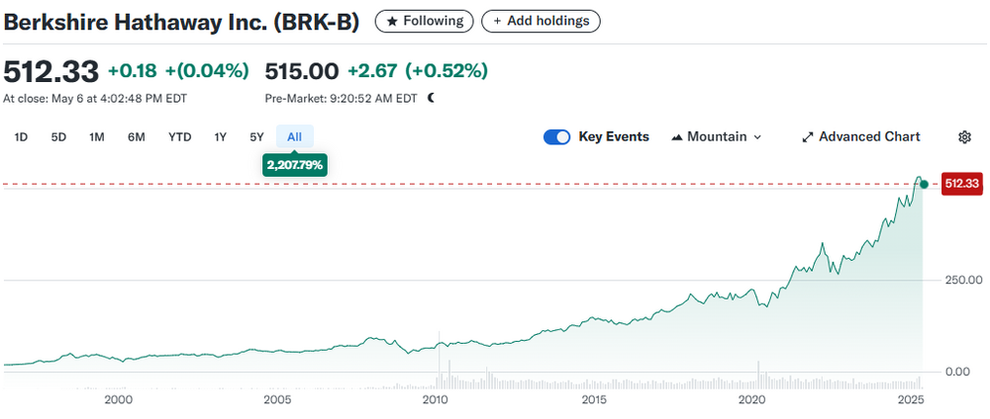Open Advanced Chart with the expand arrows
Screen dimensions: 990x419
860,137
